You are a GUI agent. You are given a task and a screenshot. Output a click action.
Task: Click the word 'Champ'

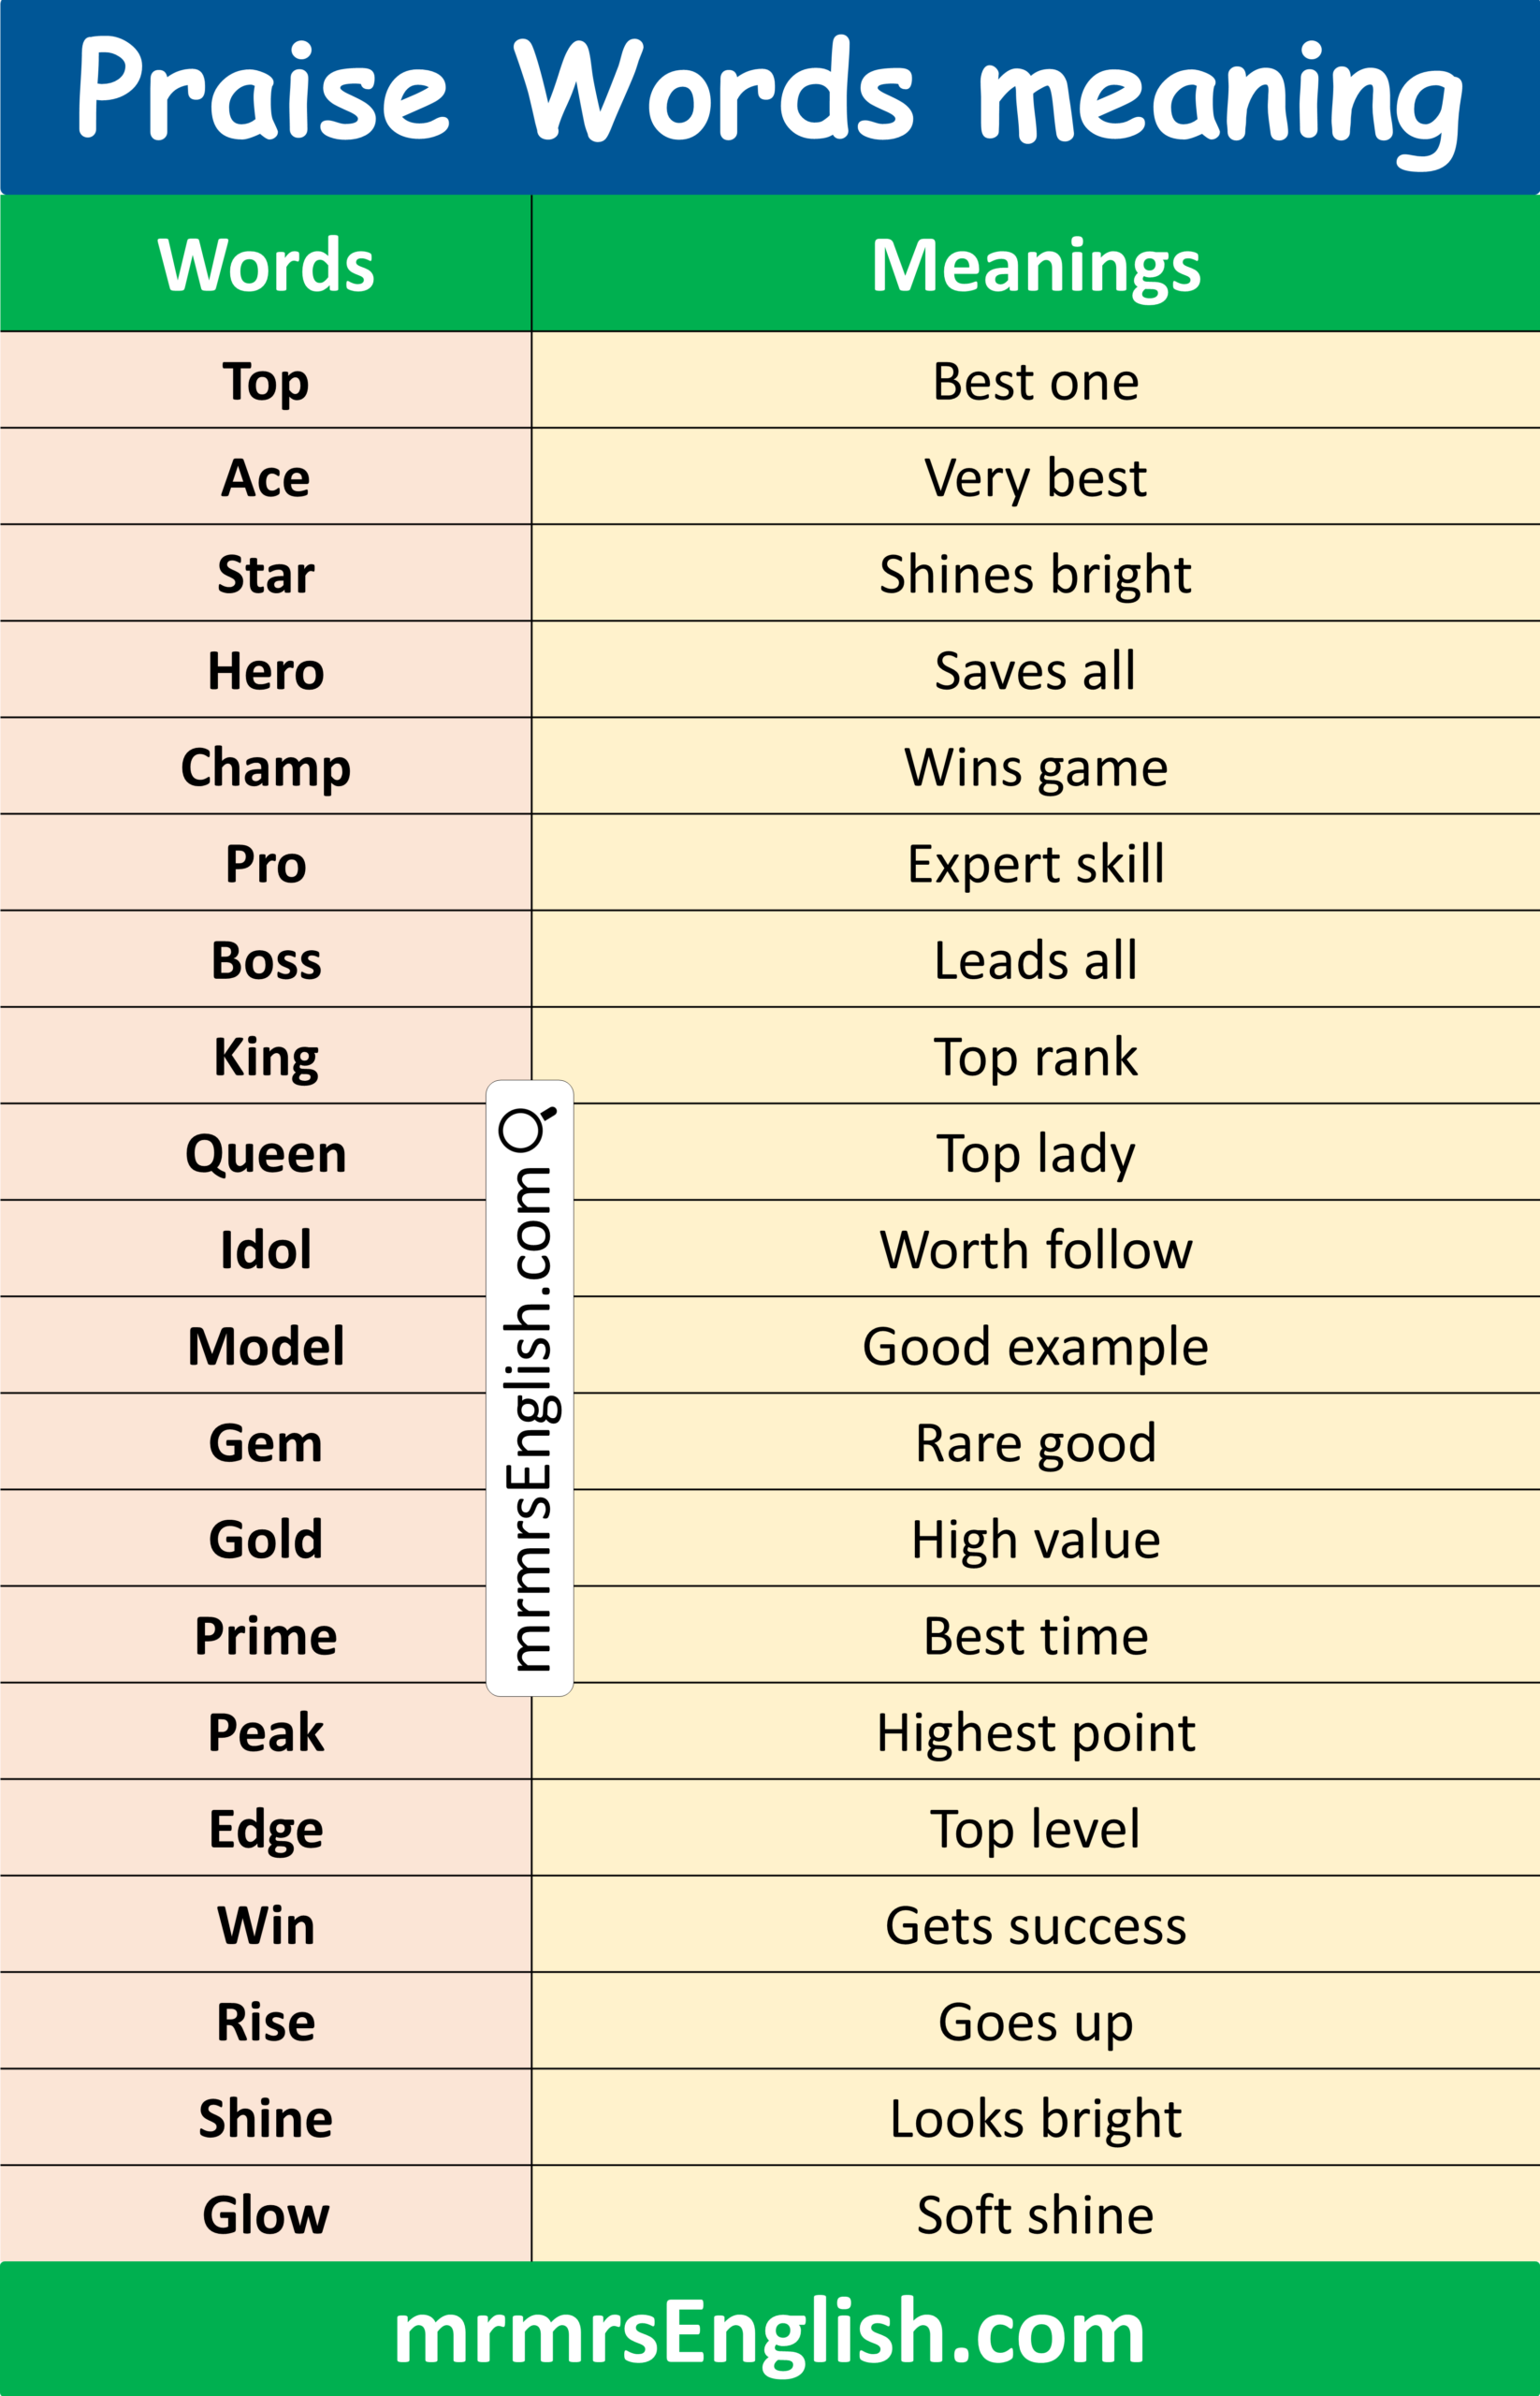266,768
